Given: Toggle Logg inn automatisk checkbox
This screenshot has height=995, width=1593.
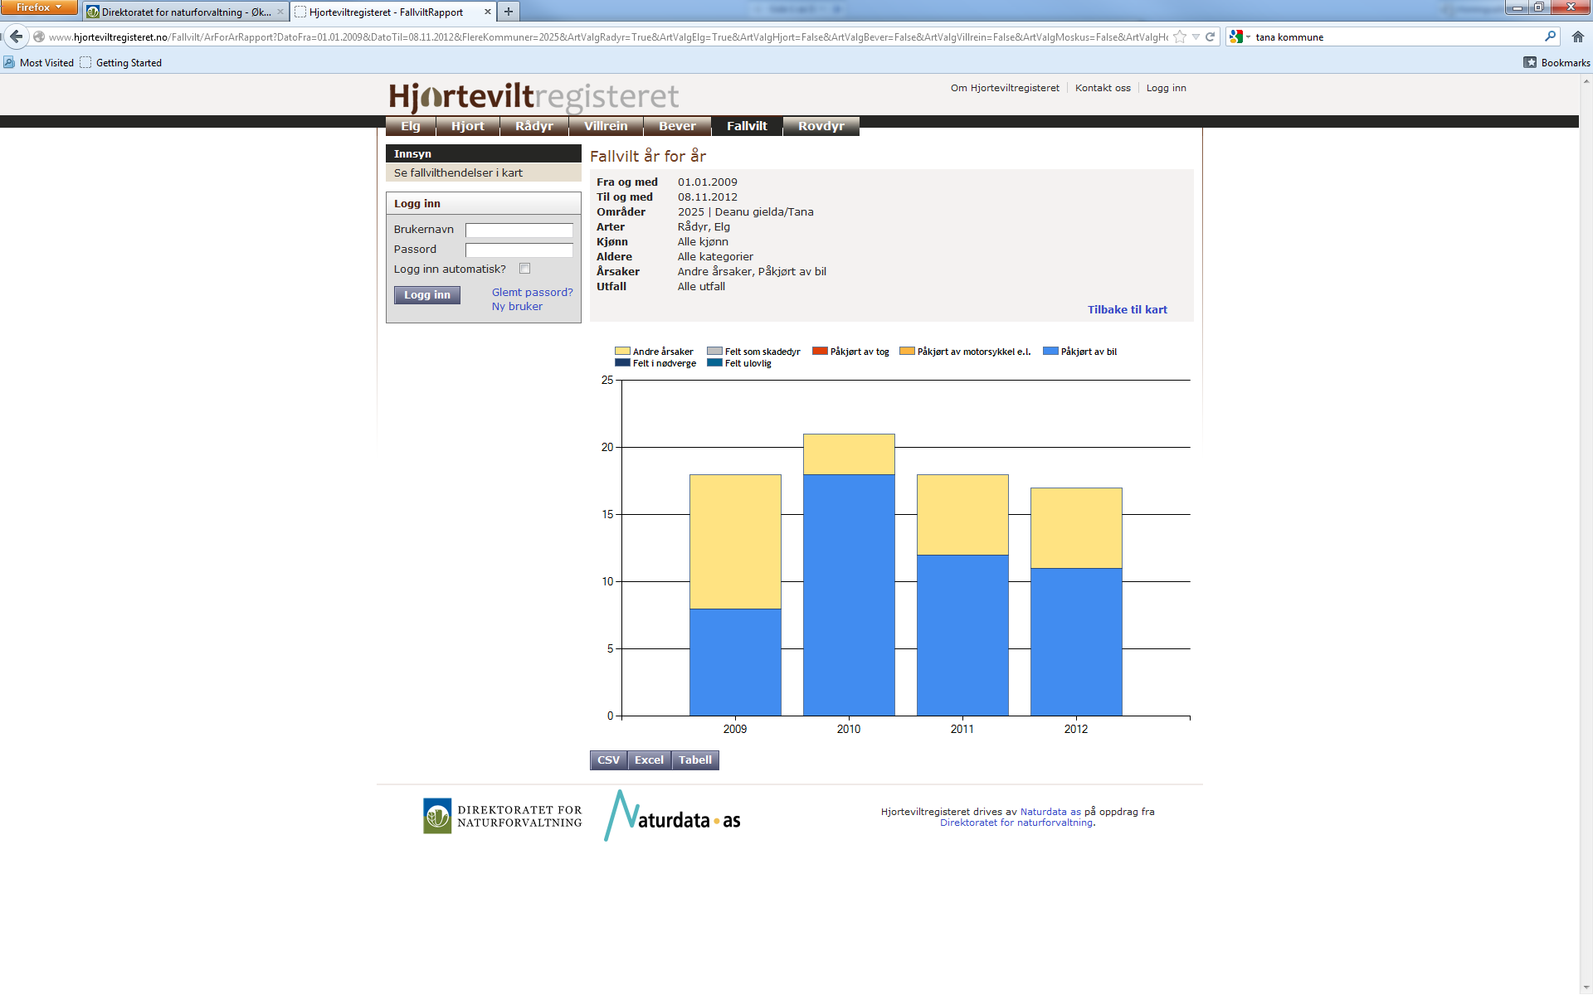Looking at the screenshot, I should 526,269.
